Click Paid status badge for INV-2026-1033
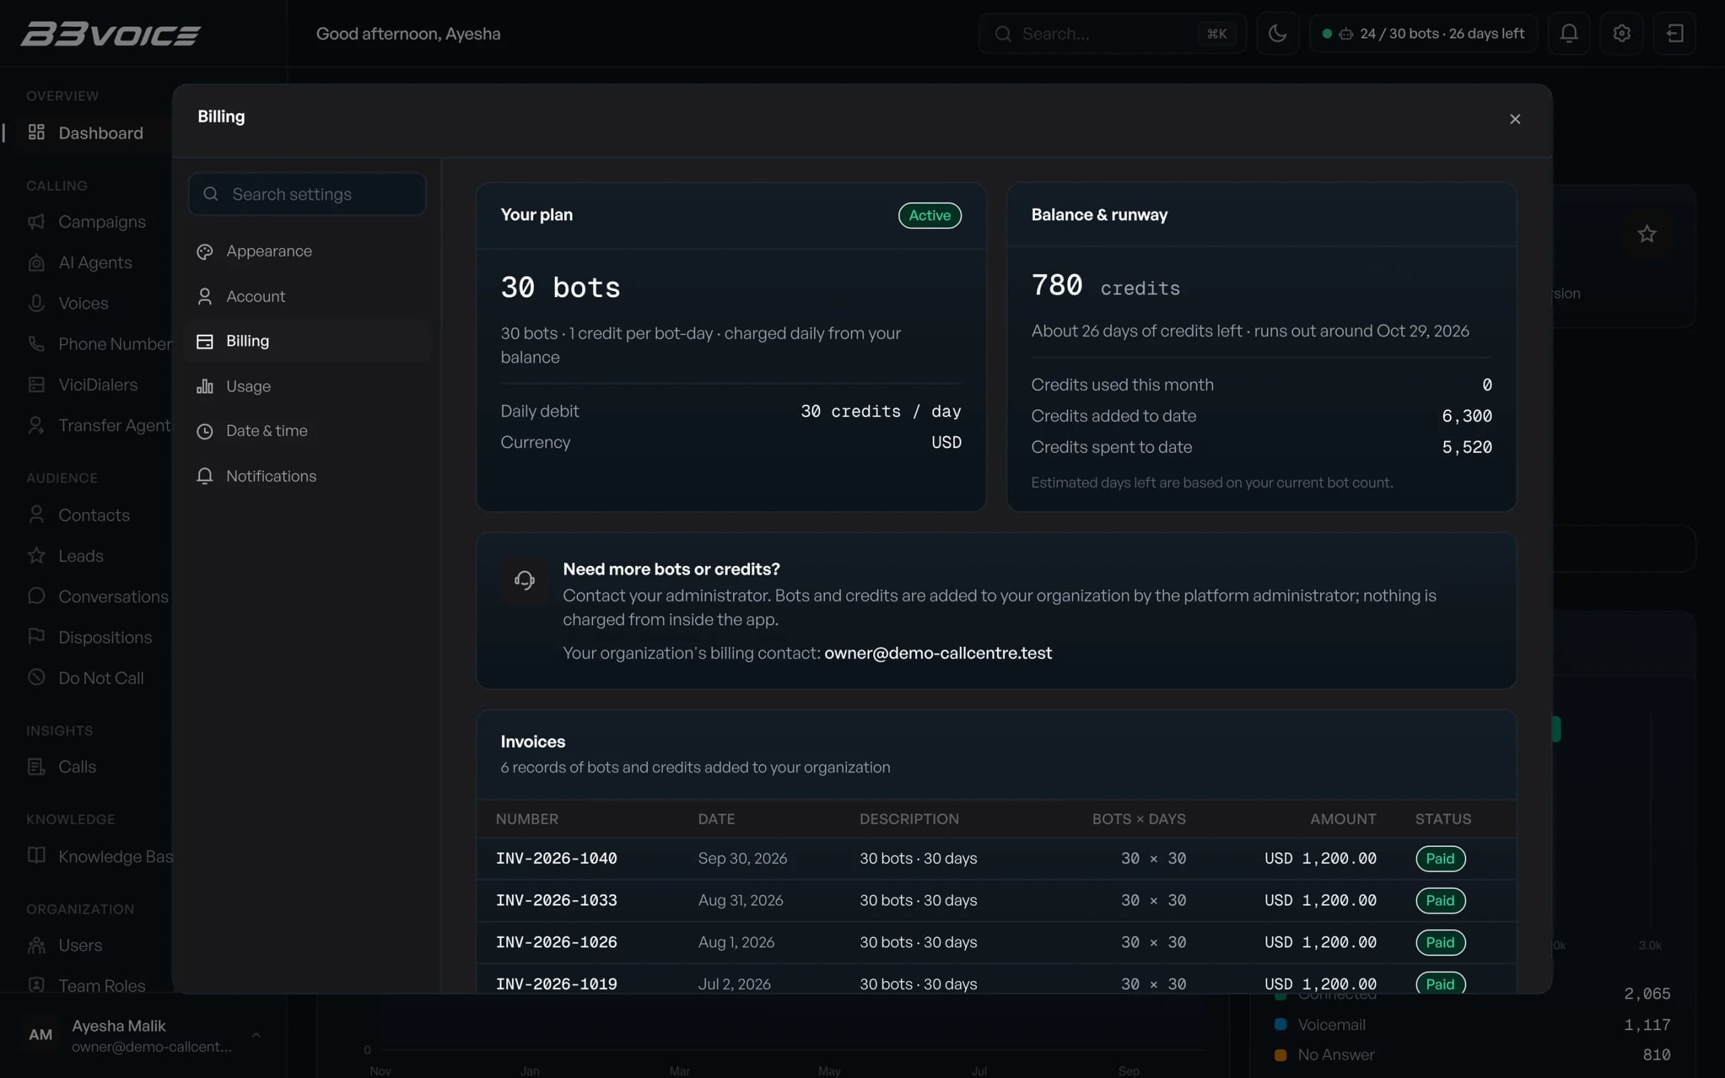The image size is (1725, 1078). pyautogui.click(x=1440, y=901)
